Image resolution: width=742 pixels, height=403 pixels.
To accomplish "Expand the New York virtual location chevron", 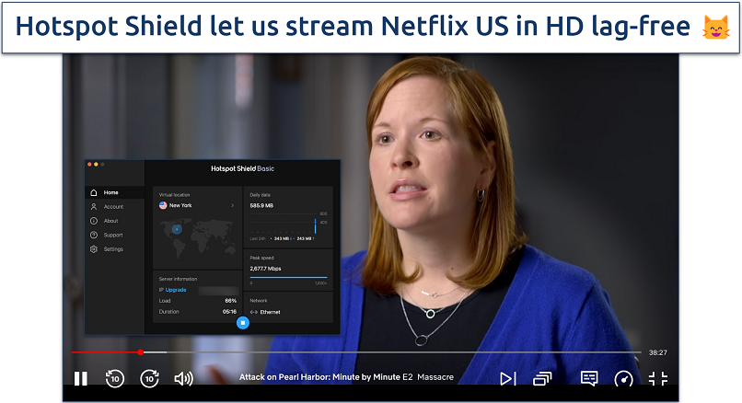I will [x=232, y=205].
